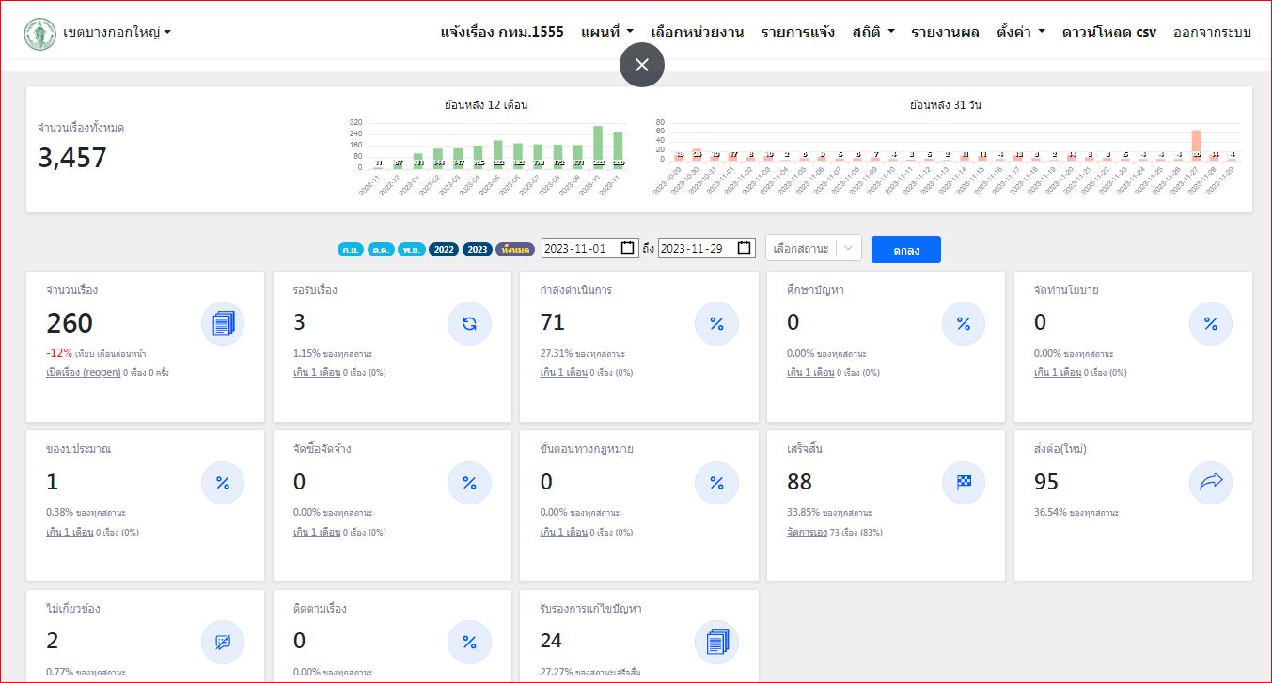Click the 24 value on รับรองการแก้ไขปัญหา card
This screenshot has height=683, width=1272.
click(x=552, y=641)
